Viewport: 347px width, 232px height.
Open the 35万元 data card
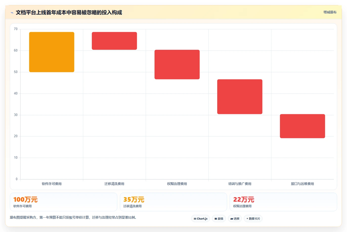(173, 202)
